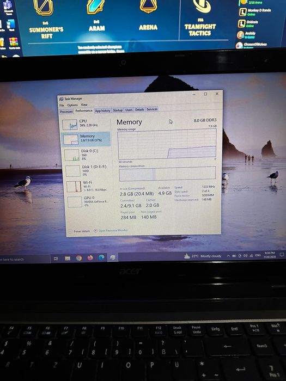
Task: Click friend Anddddy in friends list
Action: point(247,34)
